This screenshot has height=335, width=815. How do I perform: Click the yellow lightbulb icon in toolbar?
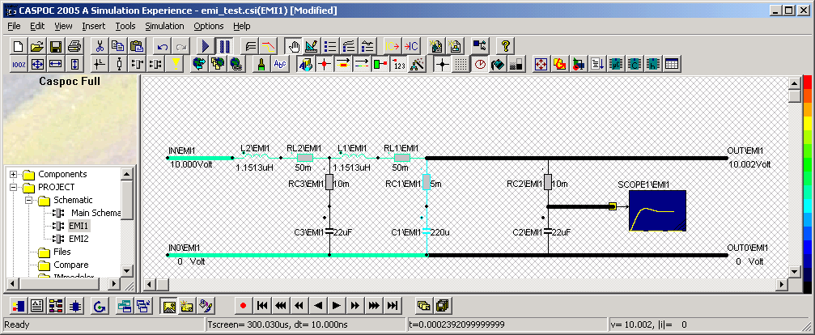pos(174,64)
